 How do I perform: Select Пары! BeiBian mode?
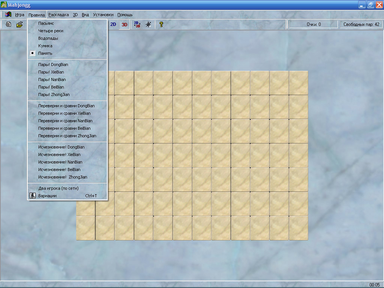click(x=67, y=87)
